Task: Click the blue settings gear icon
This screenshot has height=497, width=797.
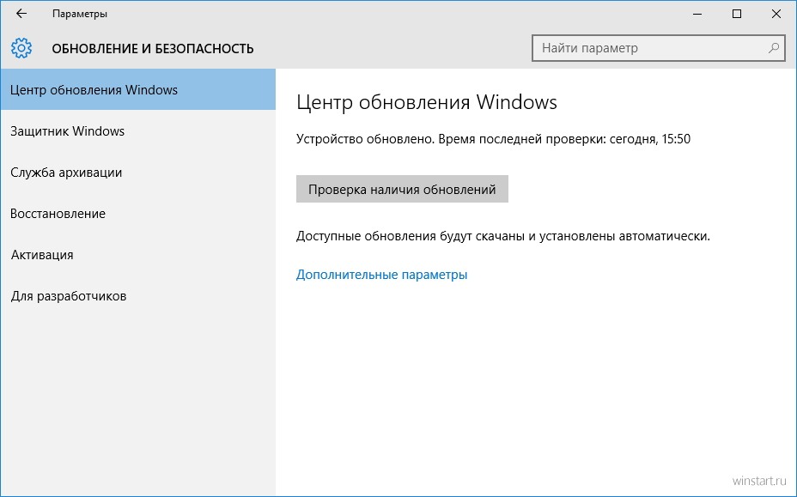Action: [x=21, y=48]
